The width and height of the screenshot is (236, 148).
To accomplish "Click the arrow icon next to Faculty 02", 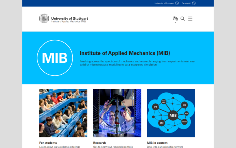I will click(x=194, y=3).
